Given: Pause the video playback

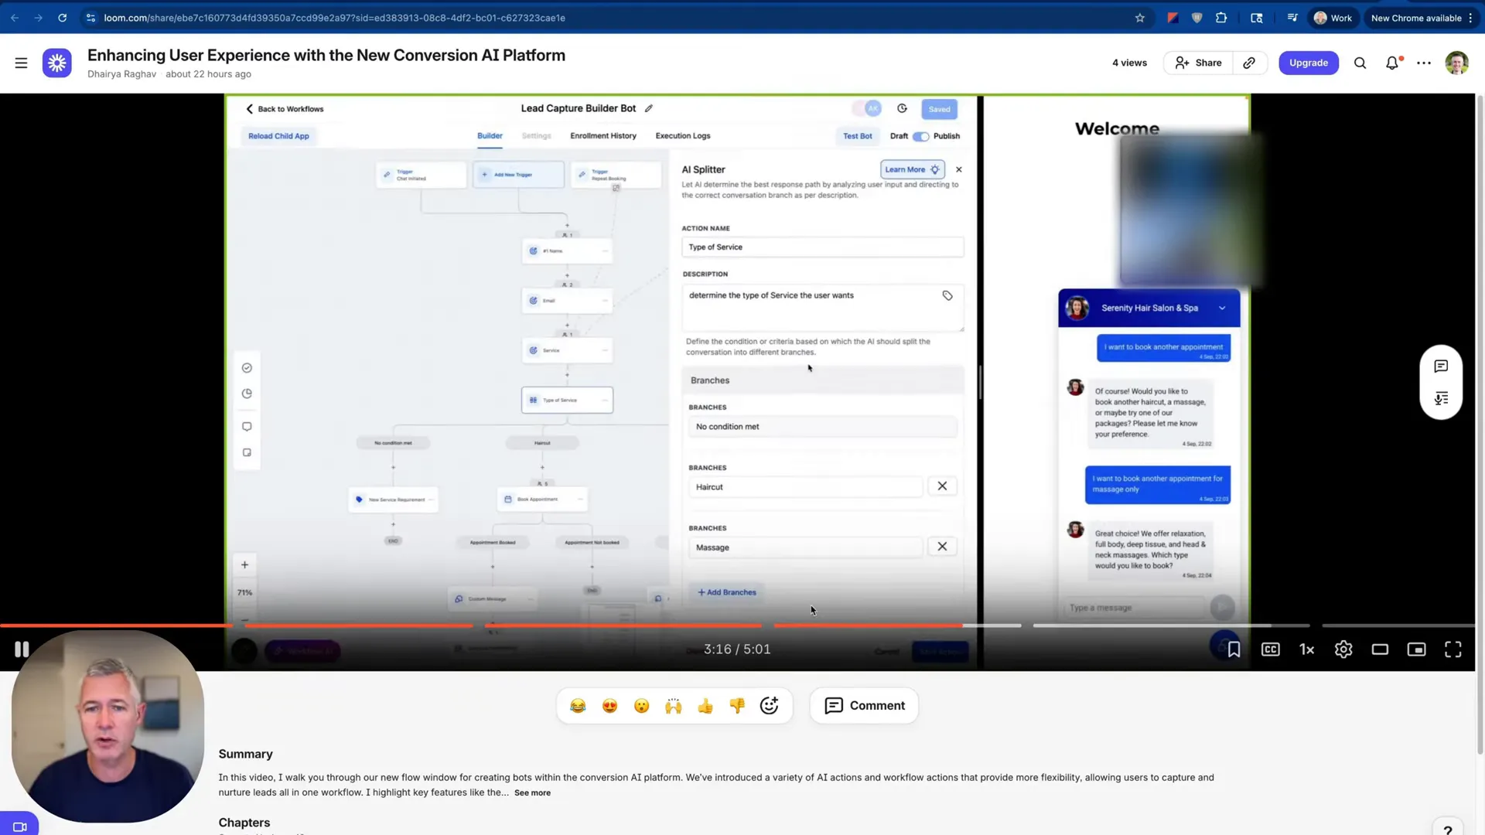Looking at the screenshot, I should pyautogui.click(x=22, y=649).
